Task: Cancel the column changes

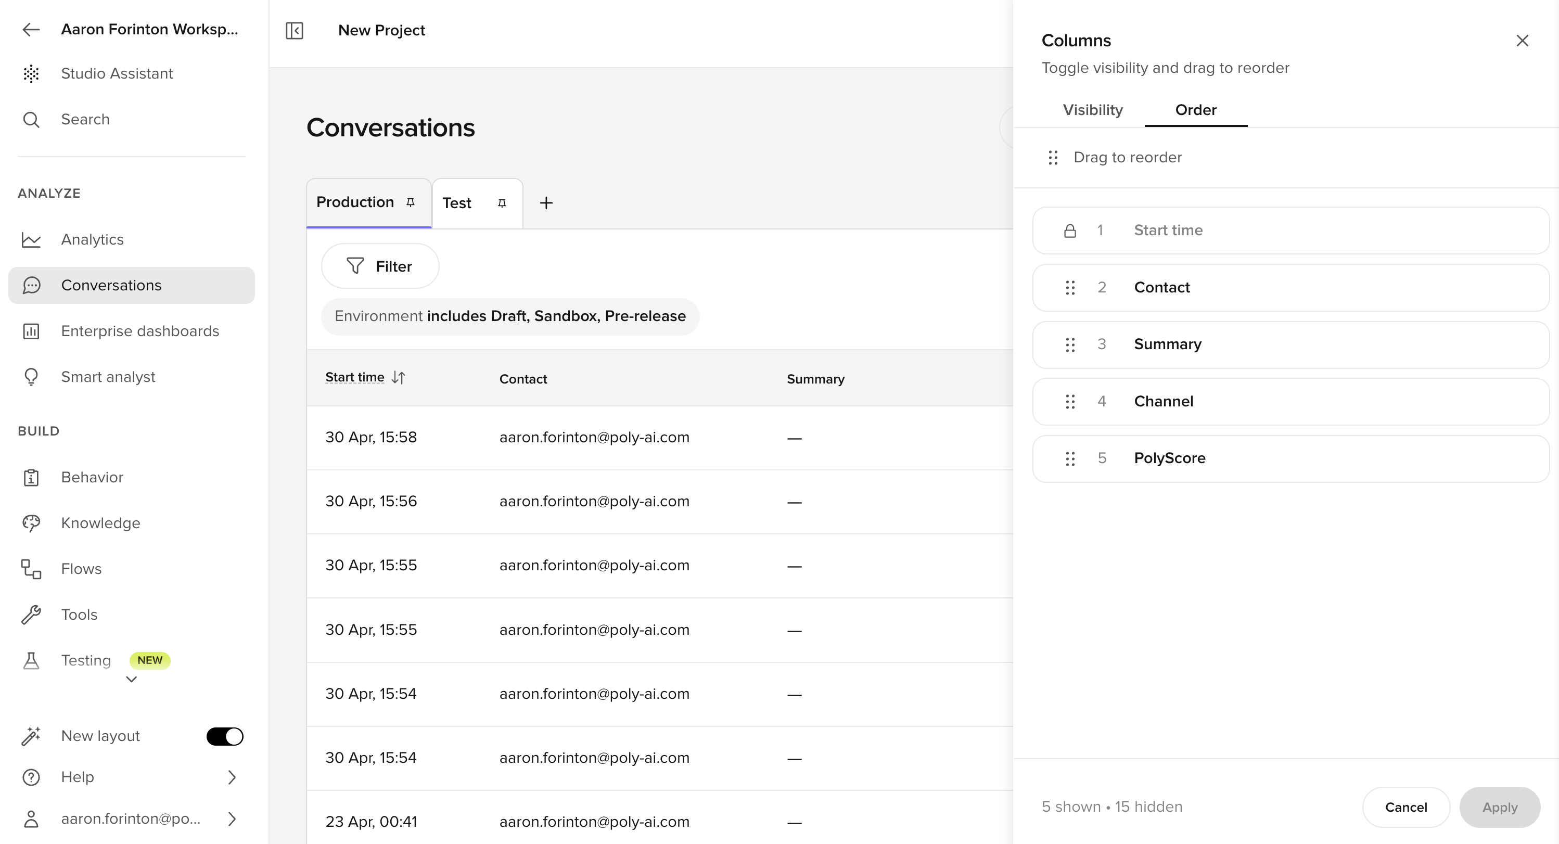Action: point(1406,807)
